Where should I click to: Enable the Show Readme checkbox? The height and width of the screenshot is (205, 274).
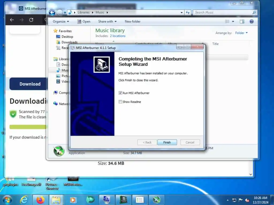click(x=120, y=102)
